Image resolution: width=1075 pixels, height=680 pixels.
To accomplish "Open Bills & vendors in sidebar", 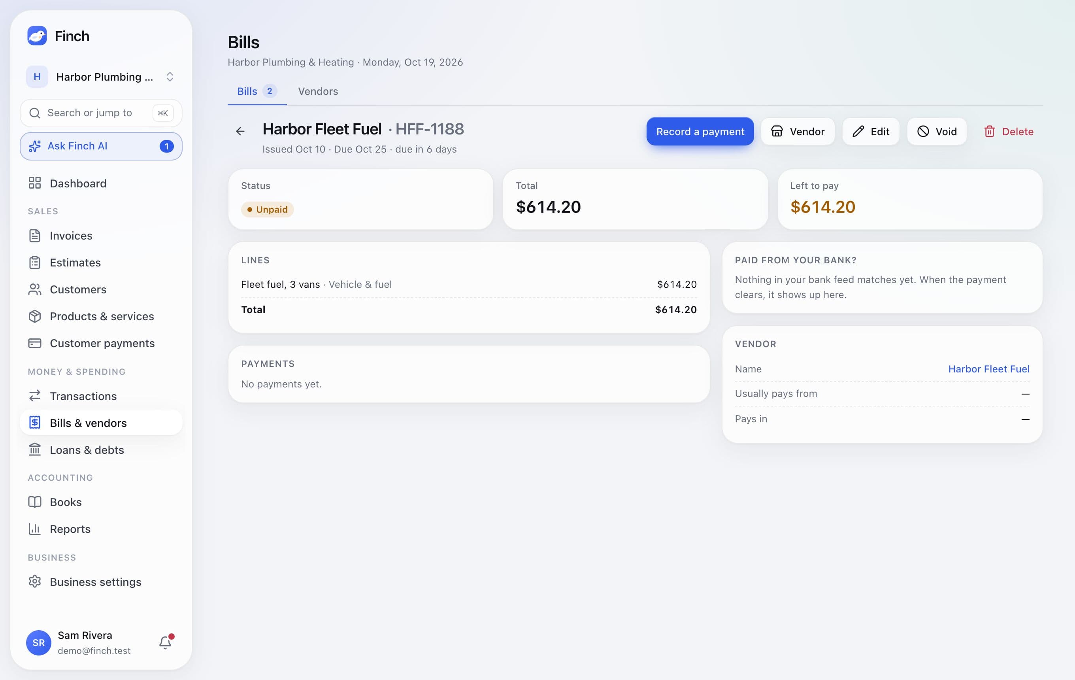I will pos(101,422).
